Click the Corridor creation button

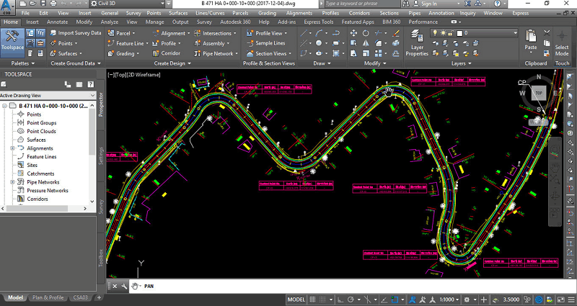click(167, 53)
